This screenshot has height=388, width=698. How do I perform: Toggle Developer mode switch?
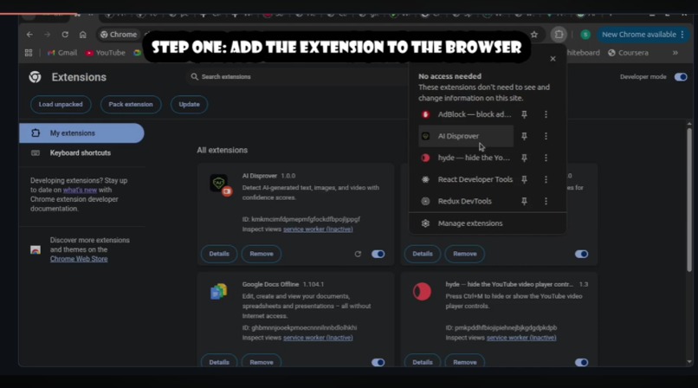(681, 77)
